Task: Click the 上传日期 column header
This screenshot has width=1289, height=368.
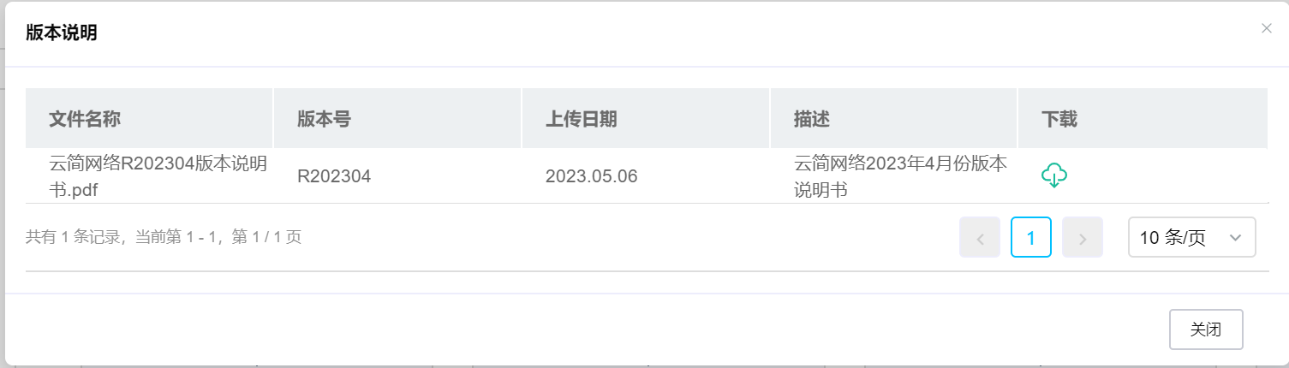Action: (581, 119)
